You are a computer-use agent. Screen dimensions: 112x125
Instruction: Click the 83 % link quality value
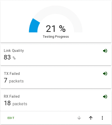point(10,57)
